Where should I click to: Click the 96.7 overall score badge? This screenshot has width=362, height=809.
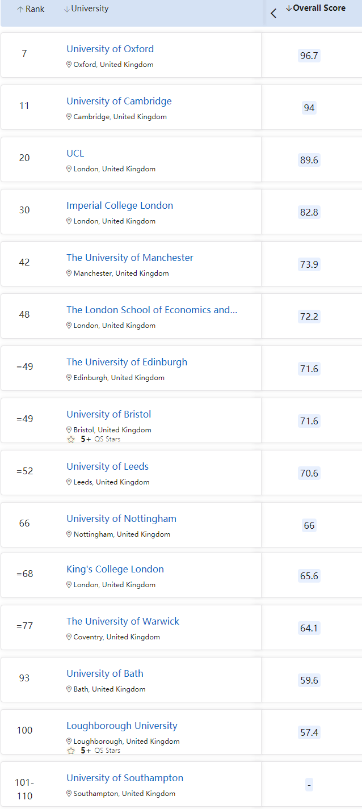[309, 56]
